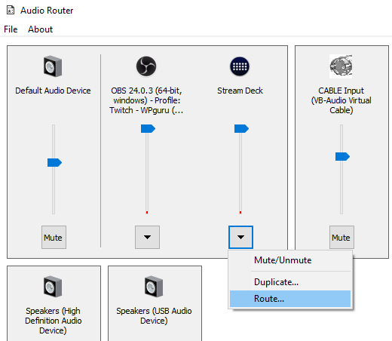Click the Stream Deck app icon
This screenshot has width=392, height=341.
click(x=240, y=66)
